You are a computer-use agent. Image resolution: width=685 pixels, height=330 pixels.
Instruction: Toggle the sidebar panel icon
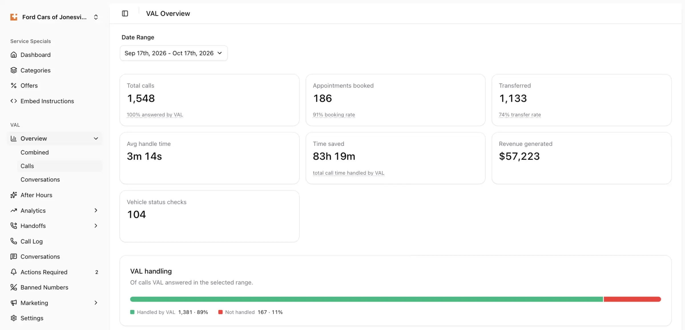125,13
